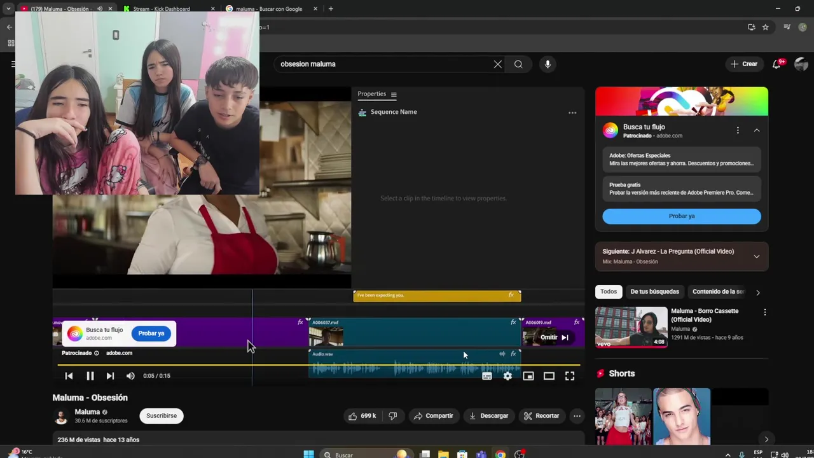814x458 pixels.
Task: Open the ad info next to Patrocinado
Action: point(97,353)
